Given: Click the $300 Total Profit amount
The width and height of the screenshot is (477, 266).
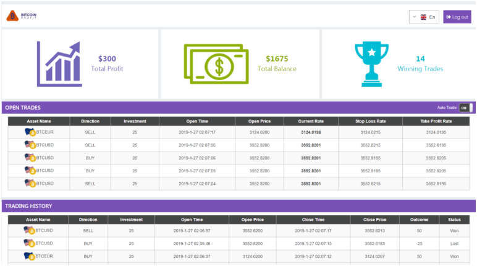Looking at the screenshot, I should [107, 59].
